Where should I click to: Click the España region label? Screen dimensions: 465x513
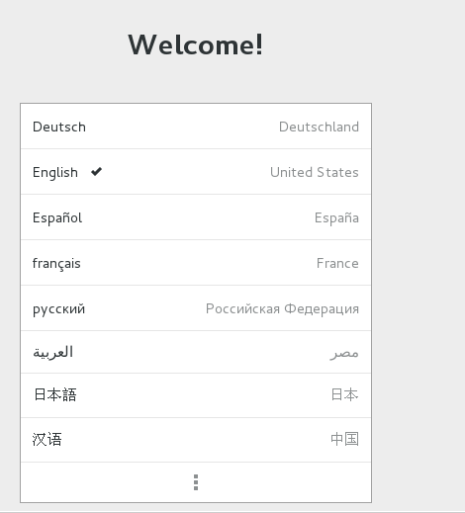pyautogui.click(x=336, y=217)
